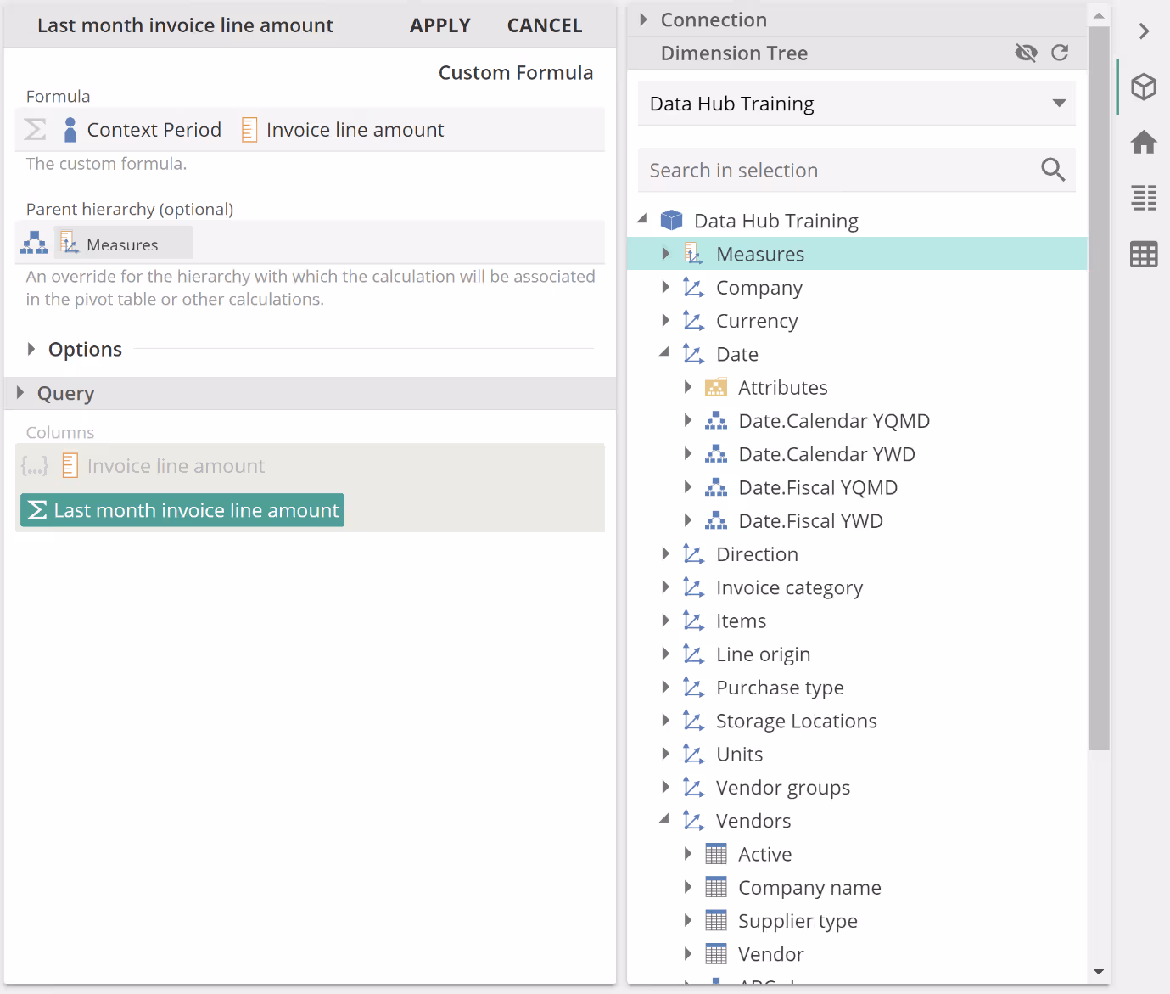Click the Search in selection field

tap(836, 171)
